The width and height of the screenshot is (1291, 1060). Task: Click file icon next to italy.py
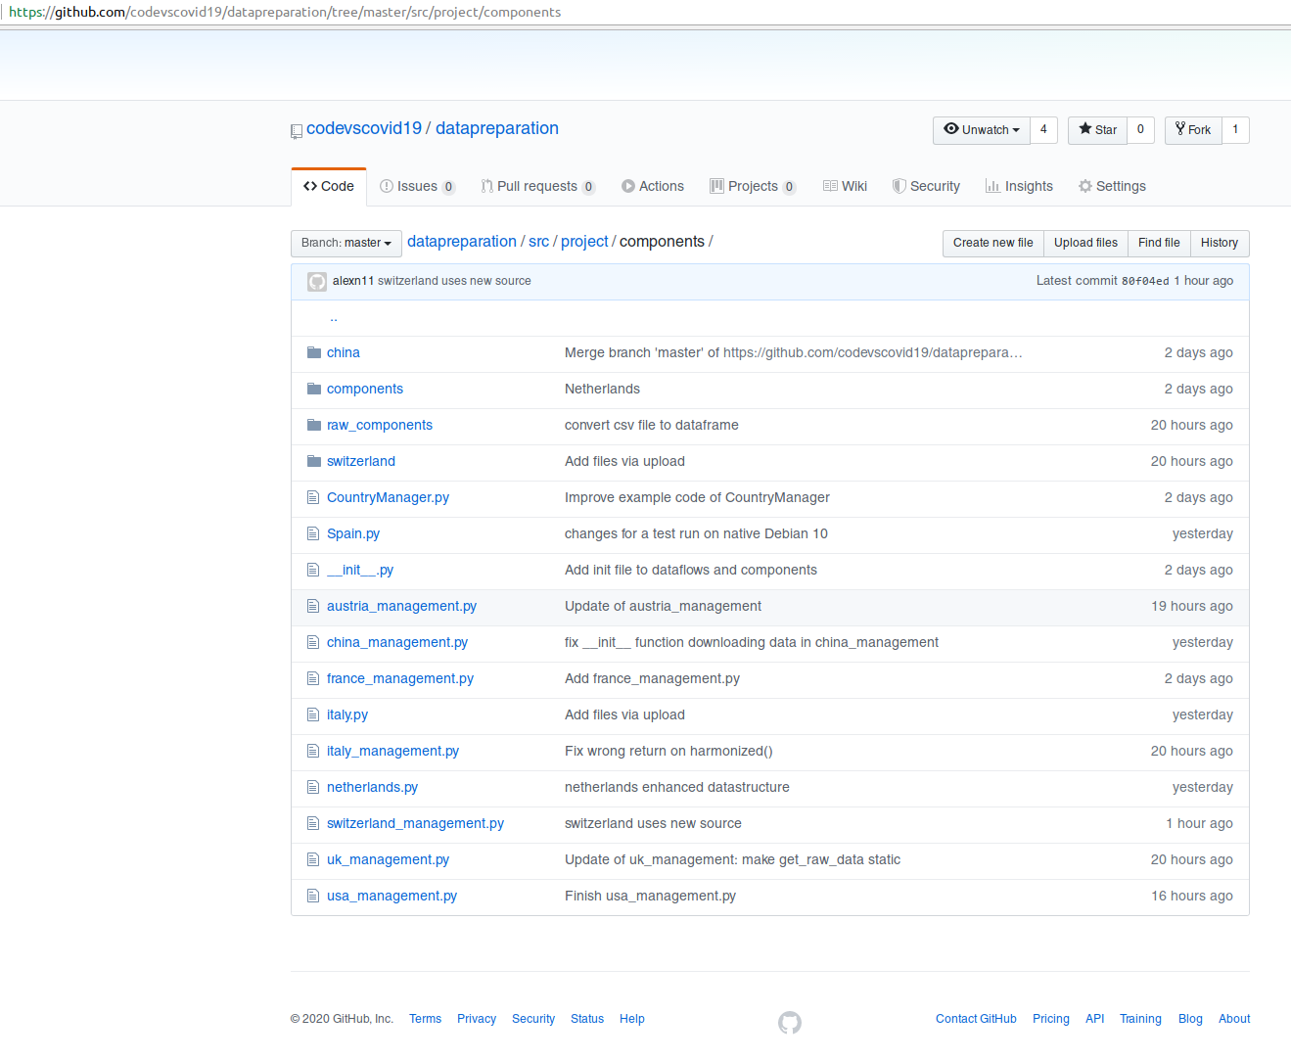(x=313, y=714)
